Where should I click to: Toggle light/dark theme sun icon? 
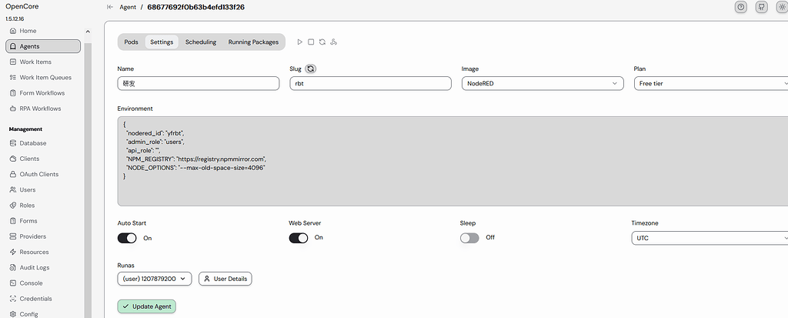(x=782, y=7)
